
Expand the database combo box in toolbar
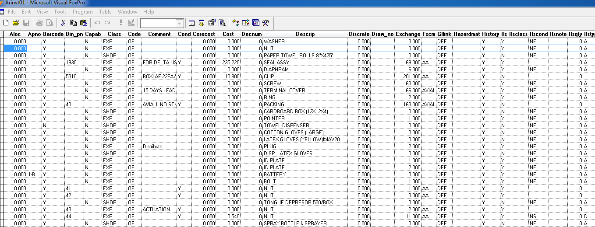point(180,23)
